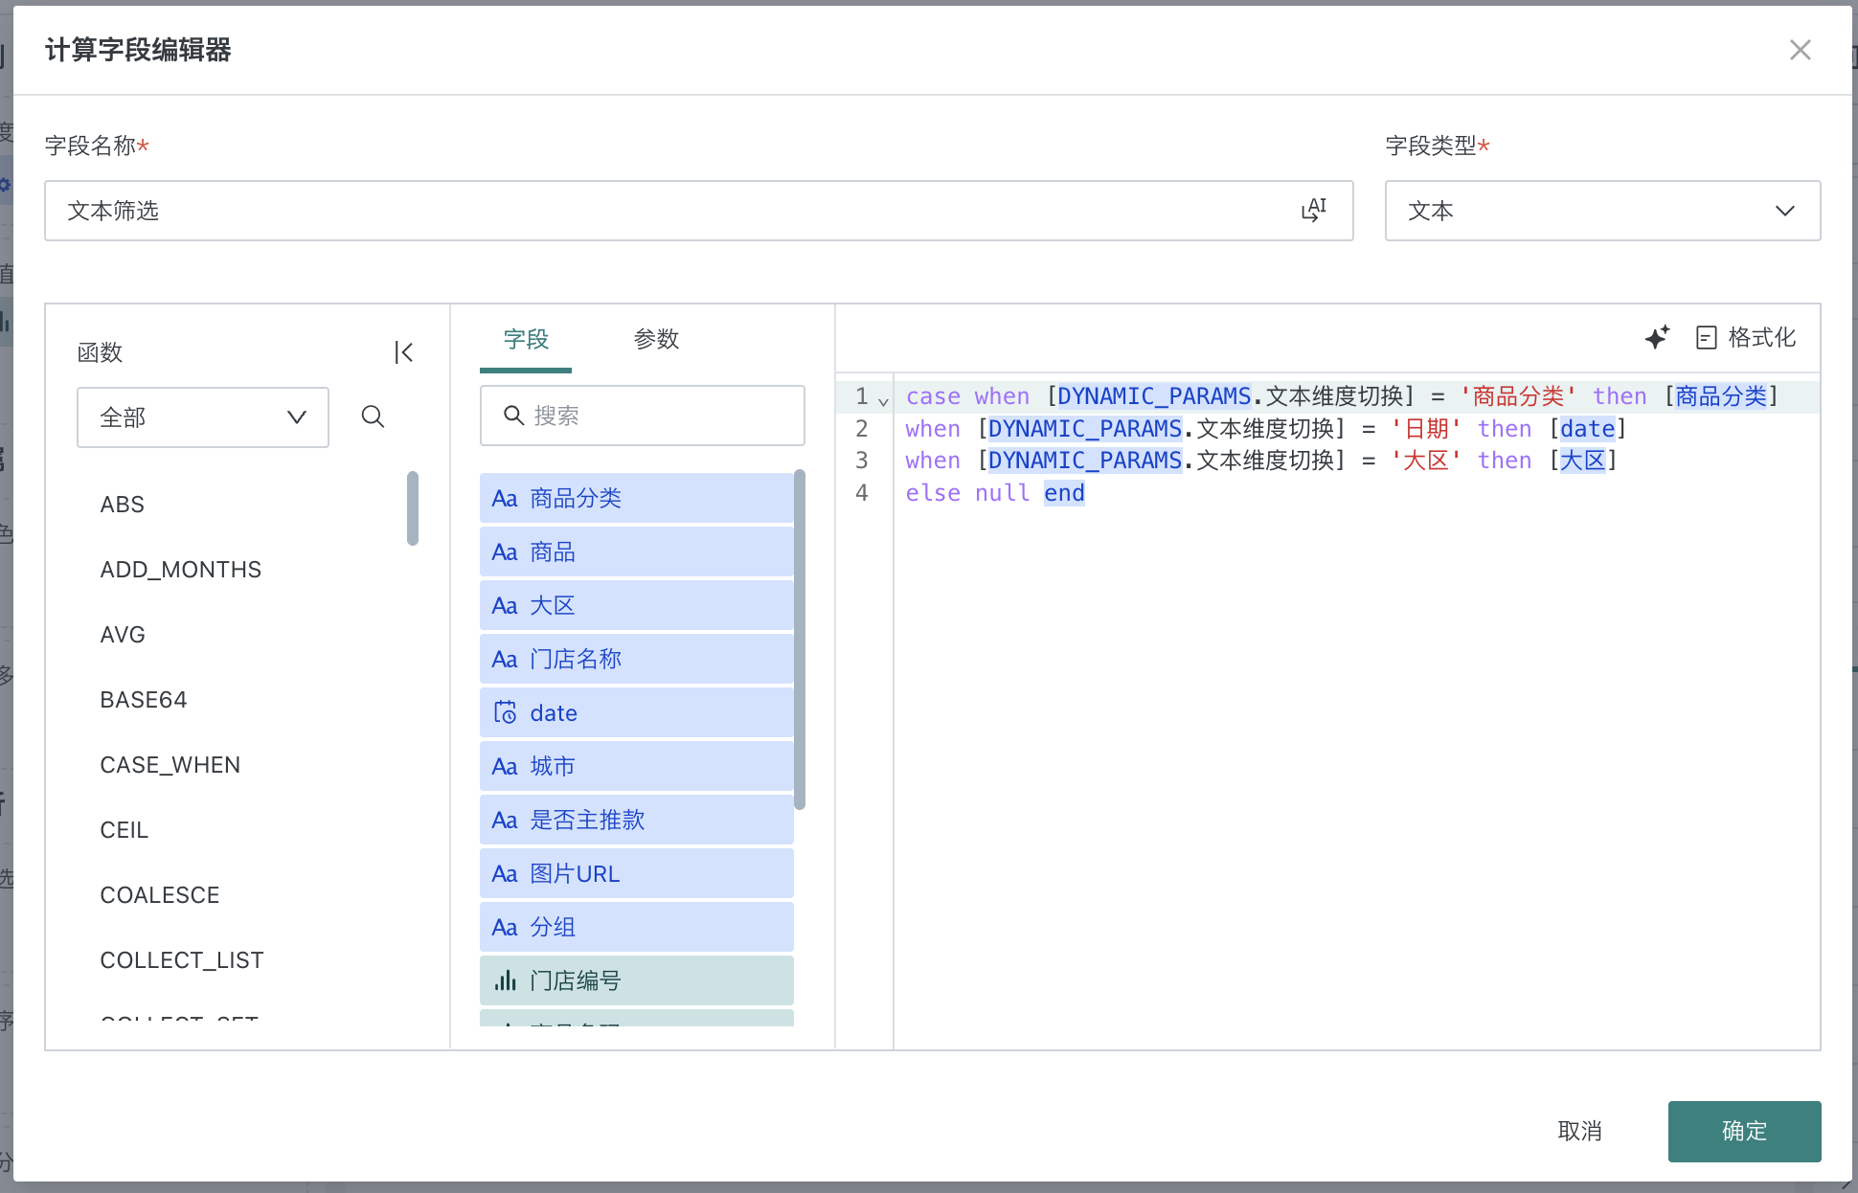
Task: Insert the 门店名称 field
Action: [x=636, y=659]
